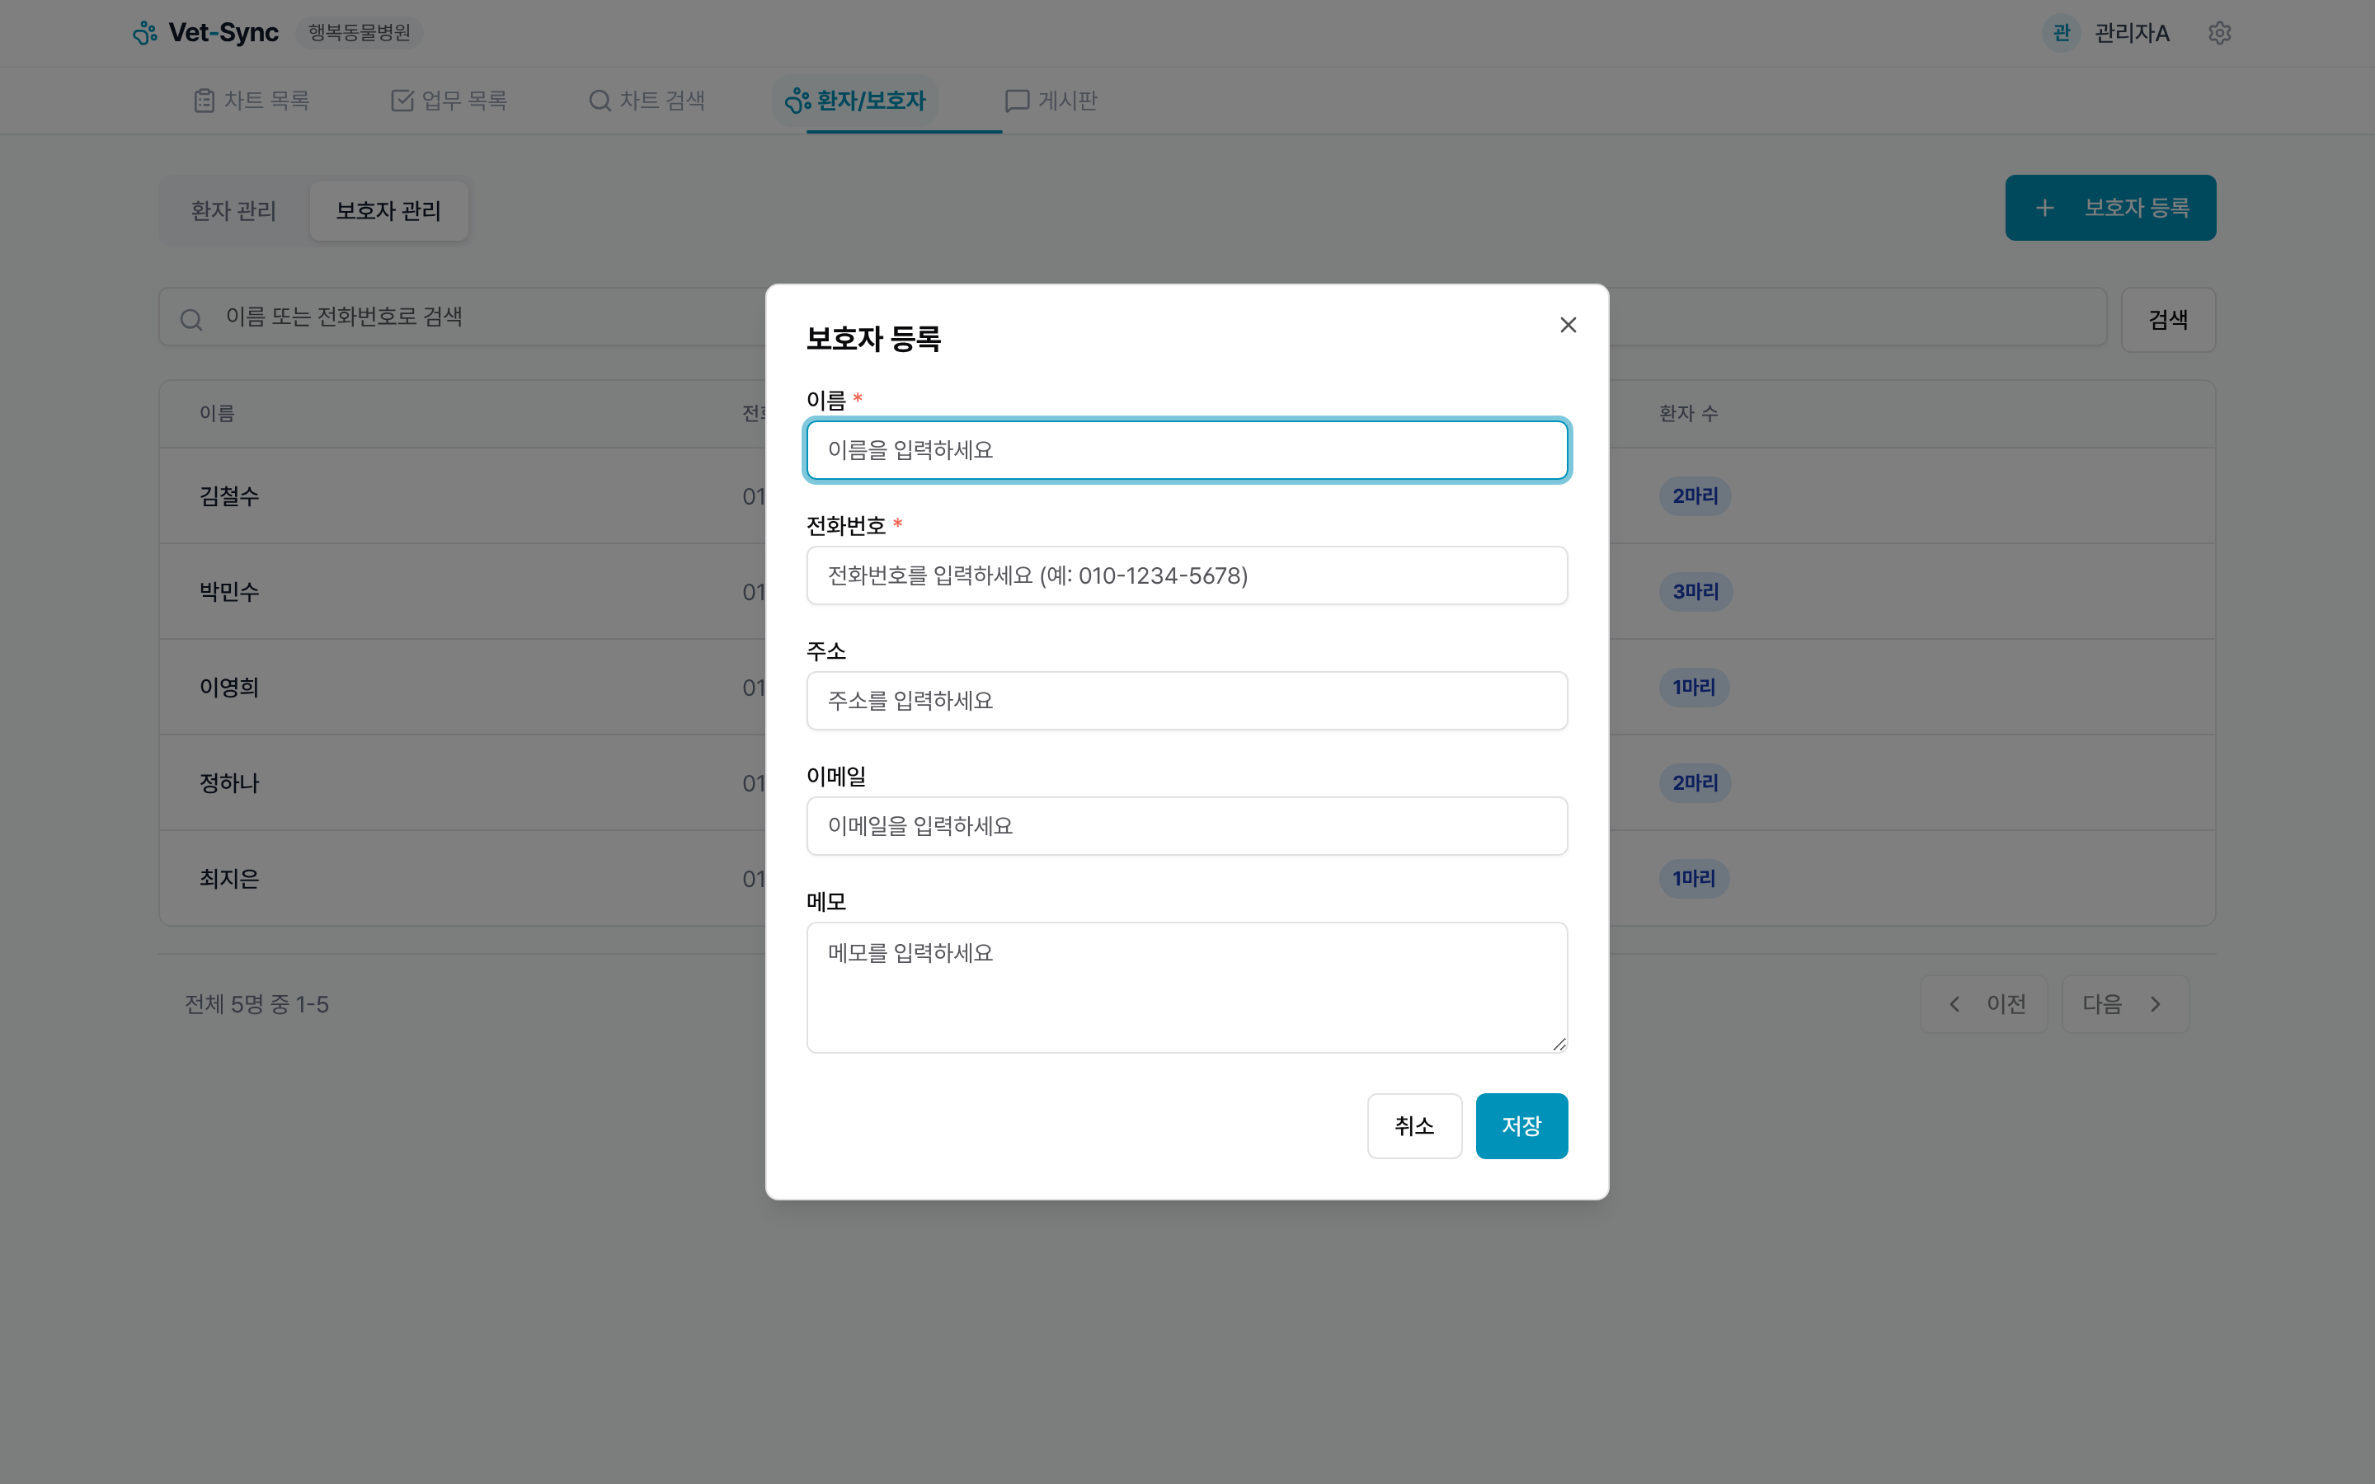This screenshot has width=2375, height=1484.
Task: Click the chart search magnifier icon
Action: pyautogui.click(x=599, y=99)
